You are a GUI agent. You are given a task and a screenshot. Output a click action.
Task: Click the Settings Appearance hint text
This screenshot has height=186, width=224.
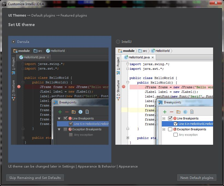click(x=73, y=166)
